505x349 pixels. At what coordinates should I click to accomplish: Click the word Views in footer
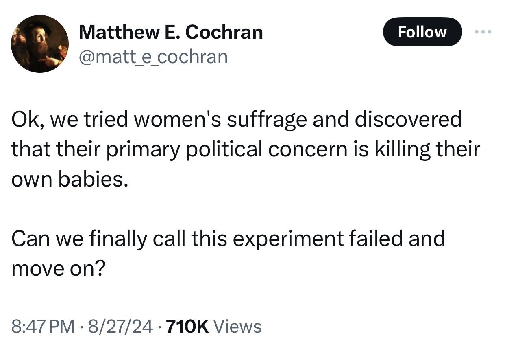(237, 326)
